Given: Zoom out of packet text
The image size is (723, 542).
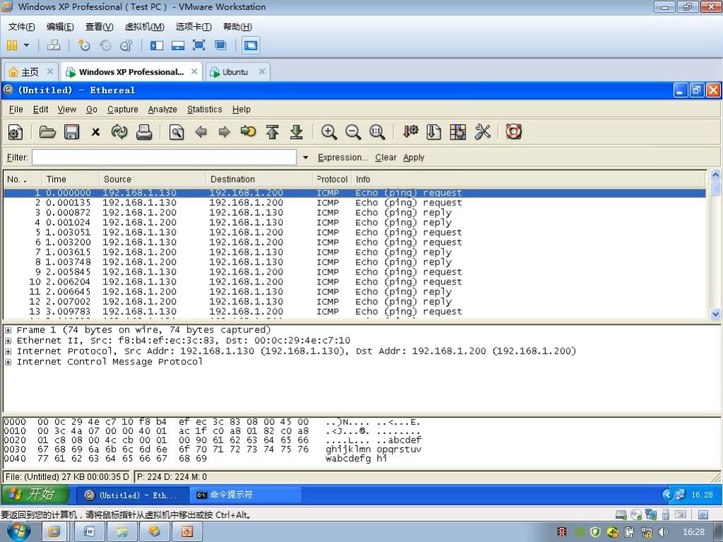Looking at the screenshot, I should click(x=353, y=132).
